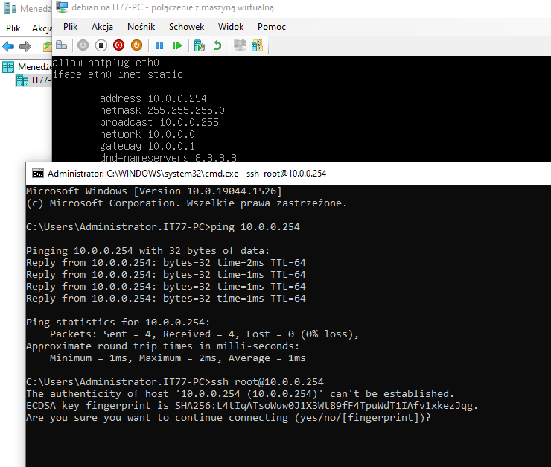
Task: Open the Schowek menu
Action: tap(186, 26)
